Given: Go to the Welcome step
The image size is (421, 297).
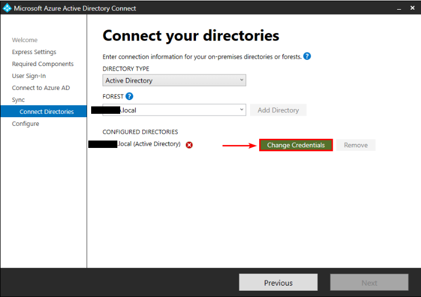Looking at the screenshot, I should coord(24,40).
